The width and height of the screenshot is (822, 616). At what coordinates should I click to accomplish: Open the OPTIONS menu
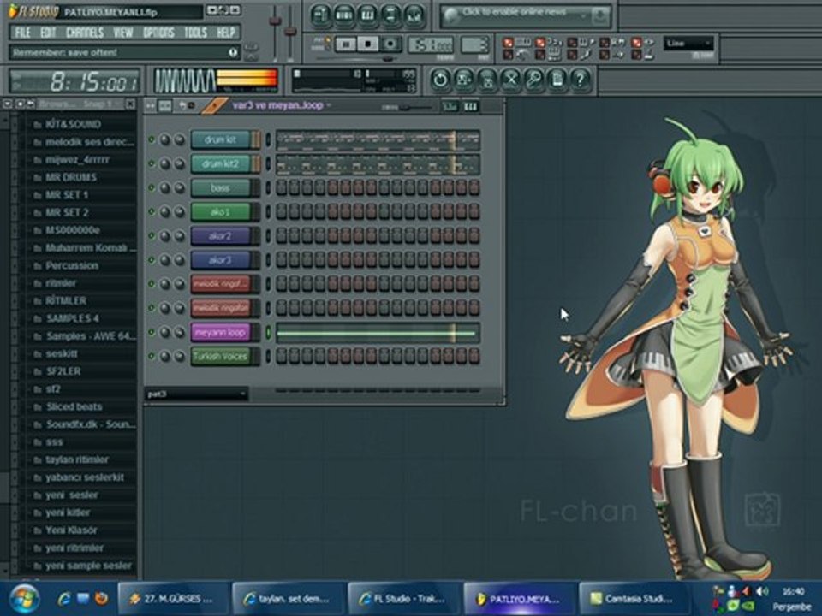158,33
